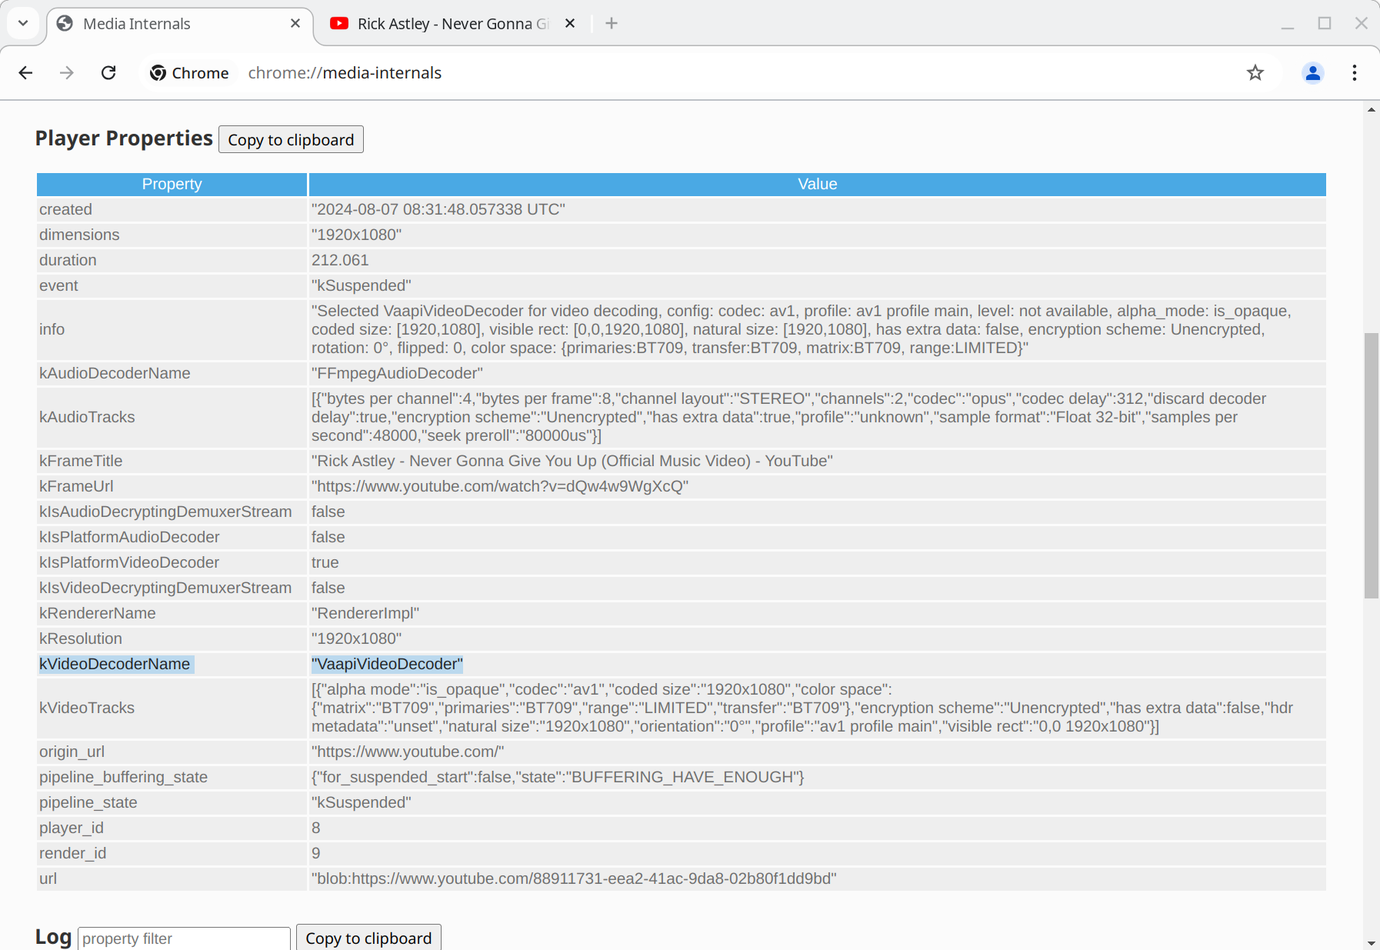The width and height of the screenshot is (1380, 950).
Task: Click the forward navigation arrow
Action: 67,72
